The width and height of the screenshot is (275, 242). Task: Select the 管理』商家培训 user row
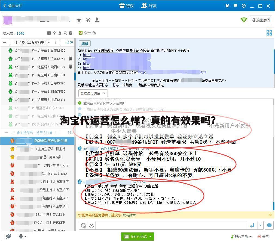(x=38, y=157)
